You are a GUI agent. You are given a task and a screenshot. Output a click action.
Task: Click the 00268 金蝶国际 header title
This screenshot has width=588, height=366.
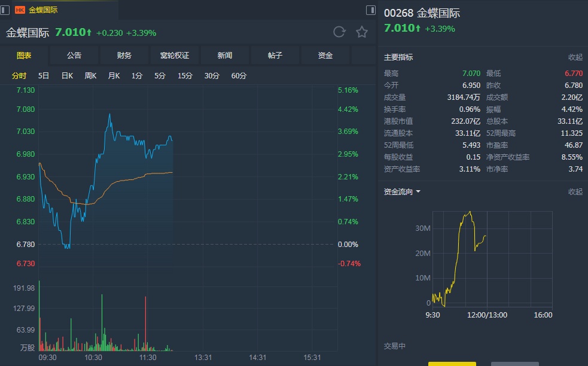coord(422,13)
